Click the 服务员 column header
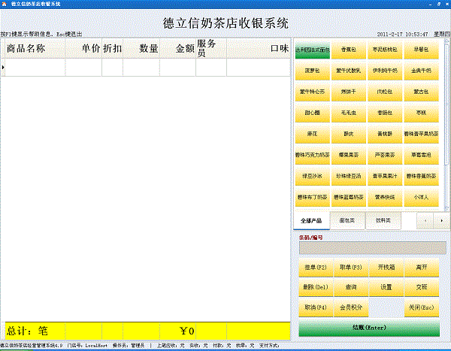The height and width of the screenshot is (351, 451). pos(211,48)
